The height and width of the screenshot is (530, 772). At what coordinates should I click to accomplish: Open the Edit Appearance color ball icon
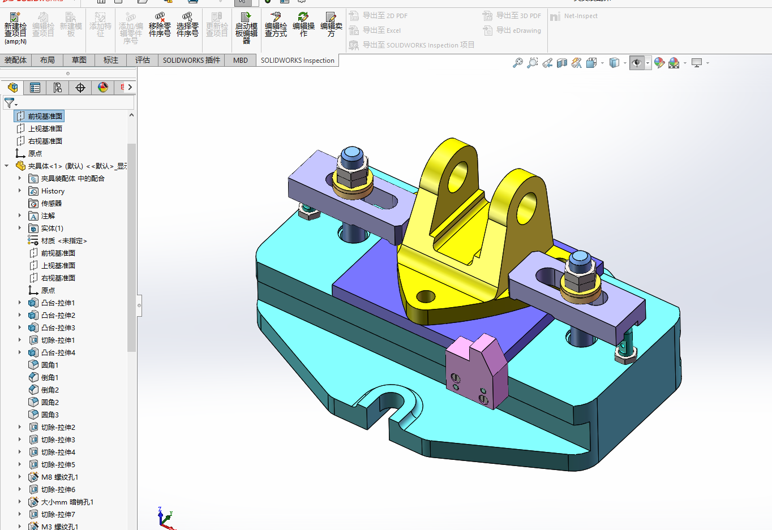pyautogui.click(x=659, y=63)
